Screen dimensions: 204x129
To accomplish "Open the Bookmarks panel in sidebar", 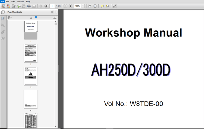I will (x=3, y=19).
